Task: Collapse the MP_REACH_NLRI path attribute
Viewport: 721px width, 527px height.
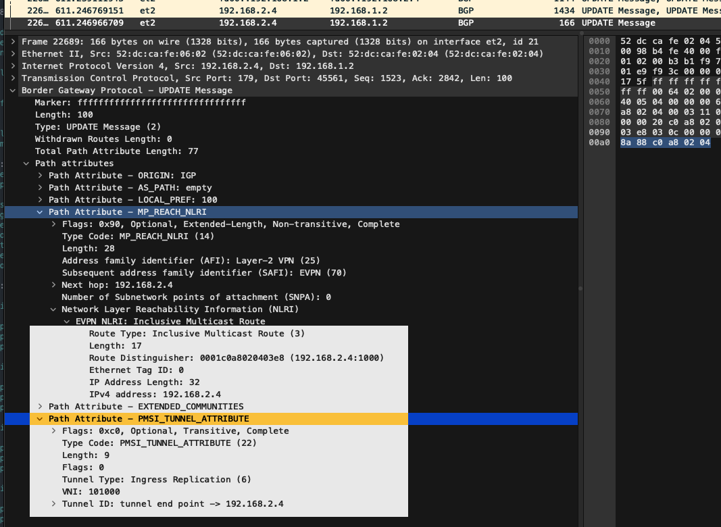Action: [41, 212]
